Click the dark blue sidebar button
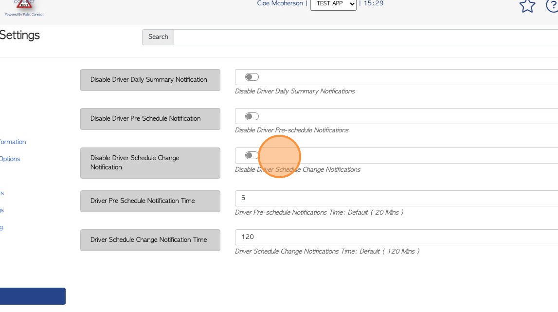The image size is (558, 312). click(x=32, y=296)
